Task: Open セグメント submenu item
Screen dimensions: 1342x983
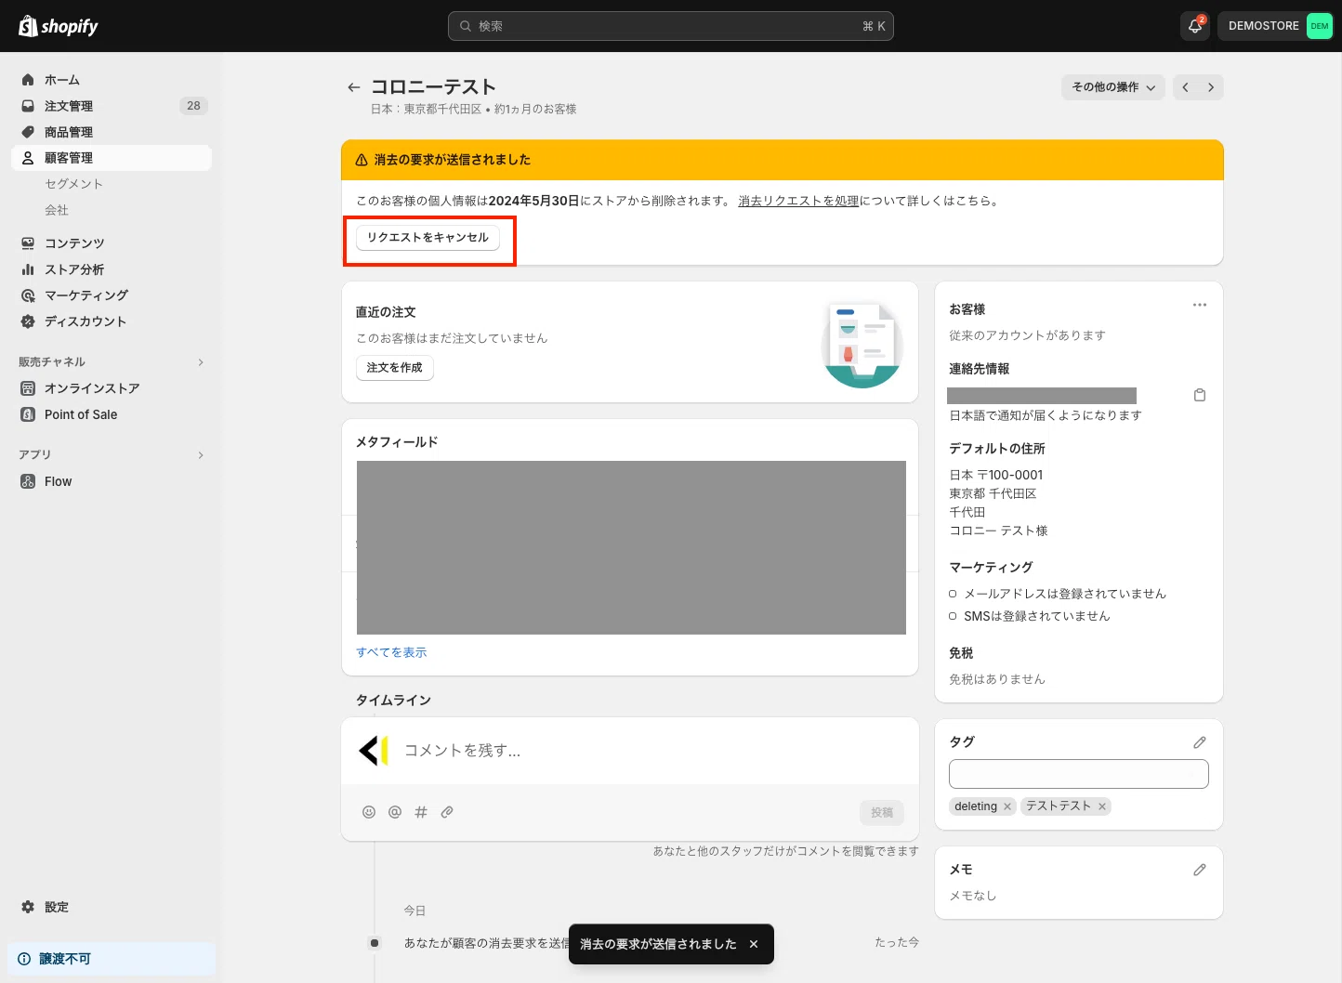Action: click(x=74, y=184)
